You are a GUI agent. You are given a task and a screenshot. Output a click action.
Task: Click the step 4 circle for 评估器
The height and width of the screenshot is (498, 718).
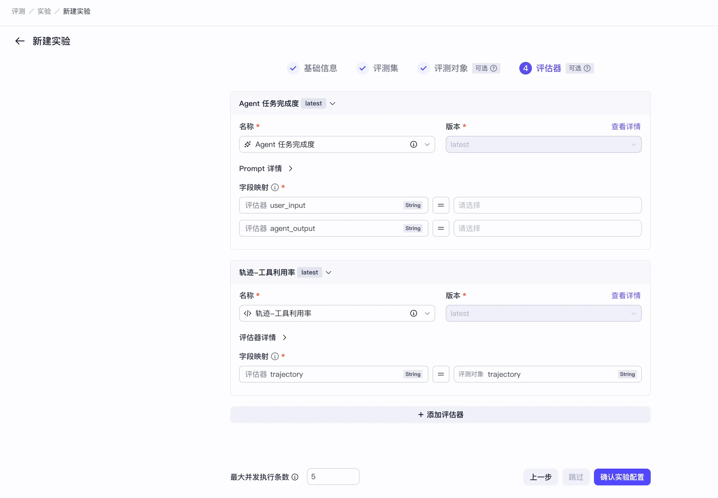tap(526, 68)
